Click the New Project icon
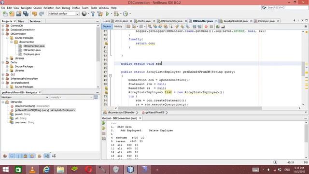The width and height of the screenshot is (309, 174). tap(12, 14)
